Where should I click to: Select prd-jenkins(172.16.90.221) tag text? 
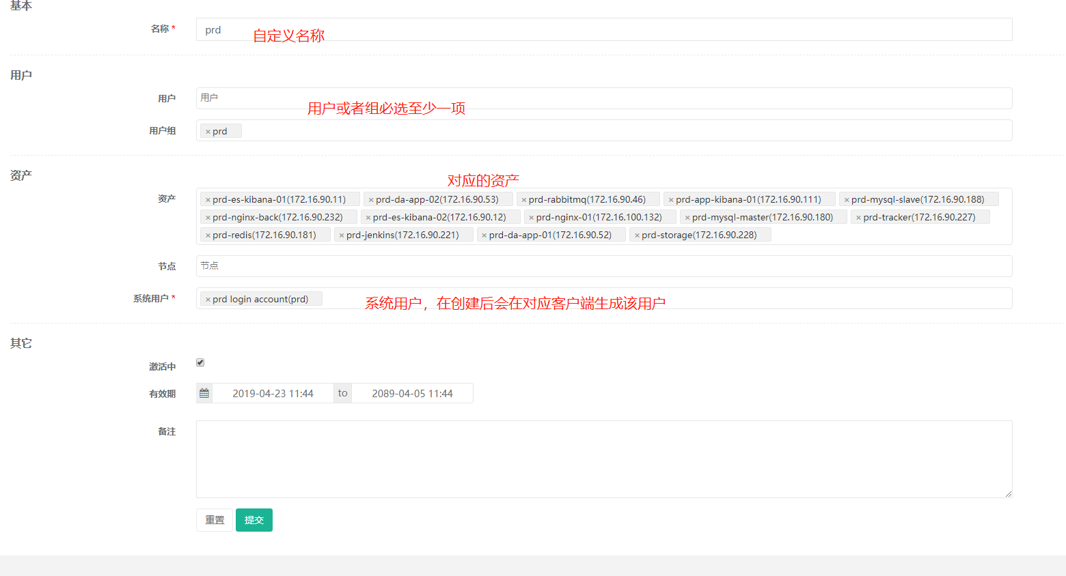(402, 235)
